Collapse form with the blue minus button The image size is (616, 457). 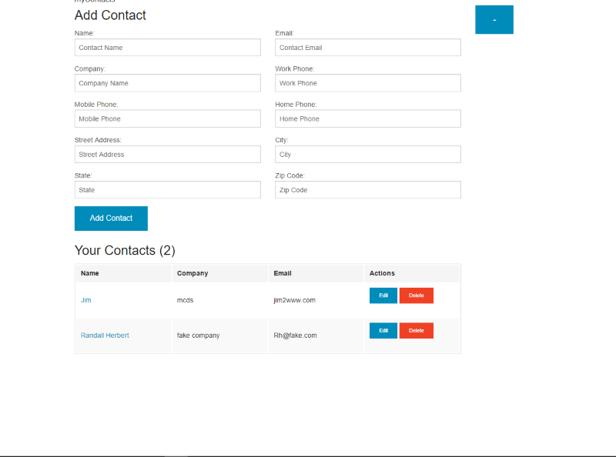(494, 20)
